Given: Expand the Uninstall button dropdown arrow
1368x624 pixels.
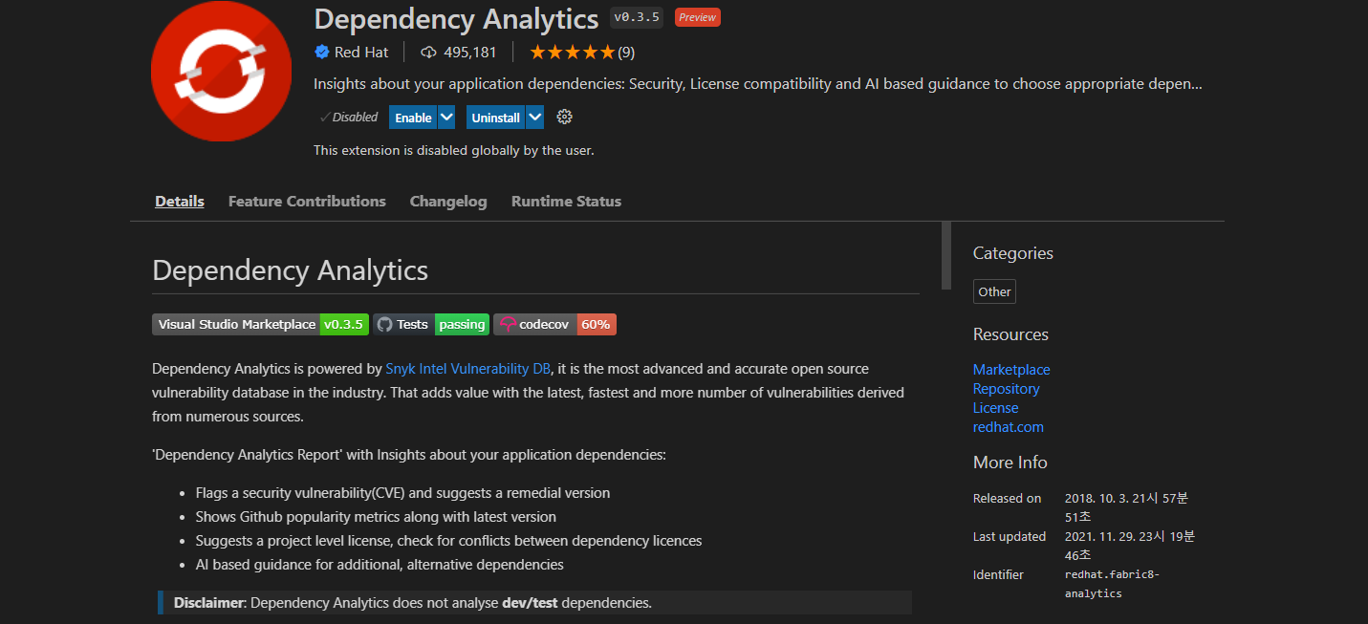Looking at the screenshot, I should click(x=535, y=117).
